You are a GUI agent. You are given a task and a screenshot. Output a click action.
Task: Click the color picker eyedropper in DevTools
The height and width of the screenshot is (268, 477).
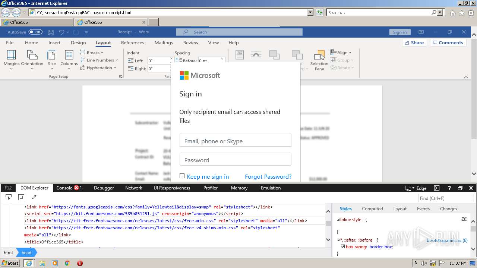[x=34, y=197]
